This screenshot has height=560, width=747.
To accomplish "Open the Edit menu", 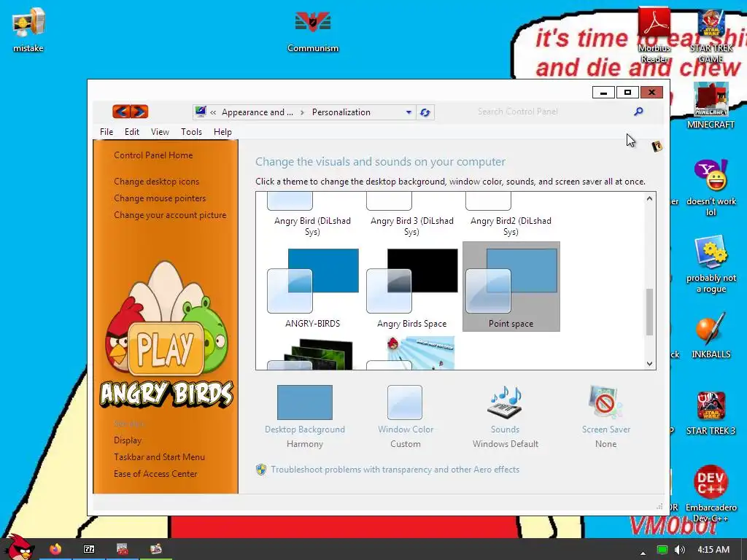I will 132,132.
